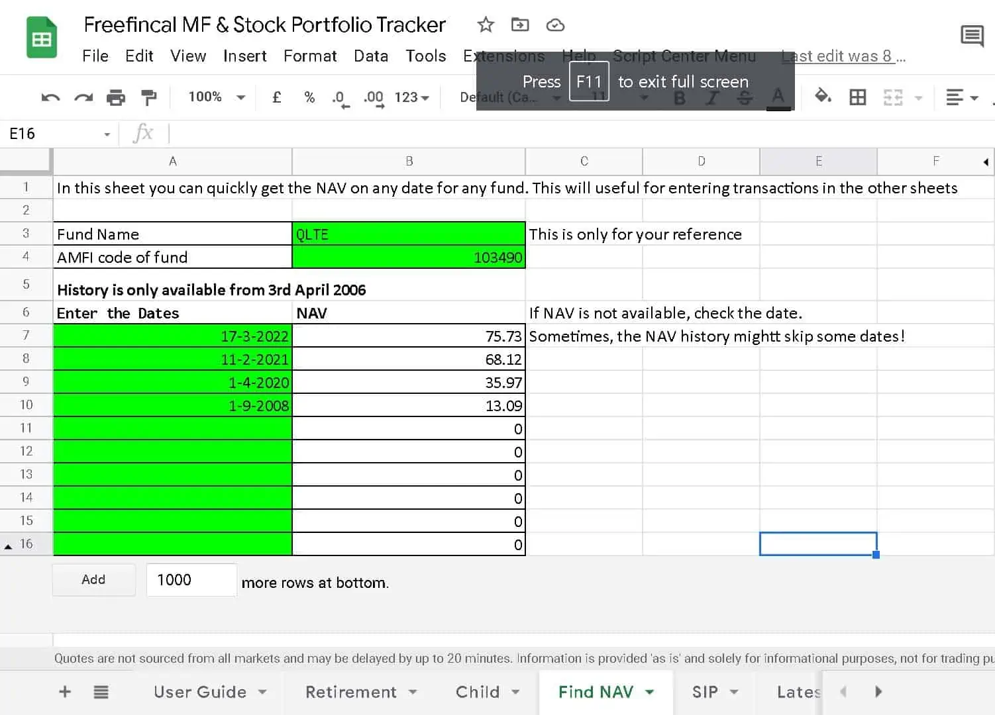995x715 pixels.
Task: Star the Freefincal spreadsheet
Action: coord(486,25)
